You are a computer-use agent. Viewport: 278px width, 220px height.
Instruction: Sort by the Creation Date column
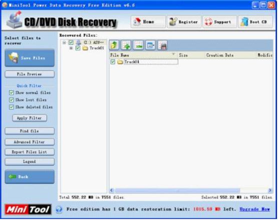coord(220,55)
